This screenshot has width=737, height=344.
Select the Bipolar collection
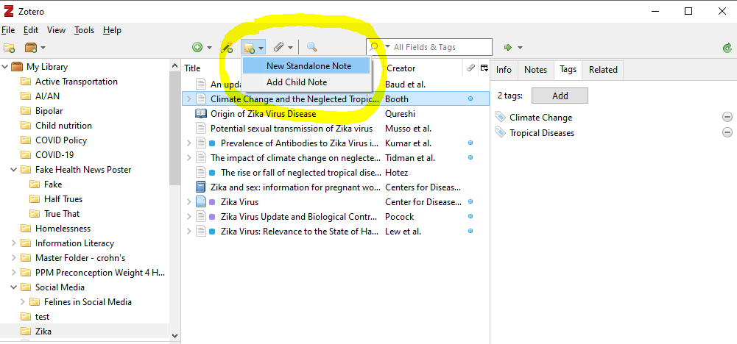point(49,111)
